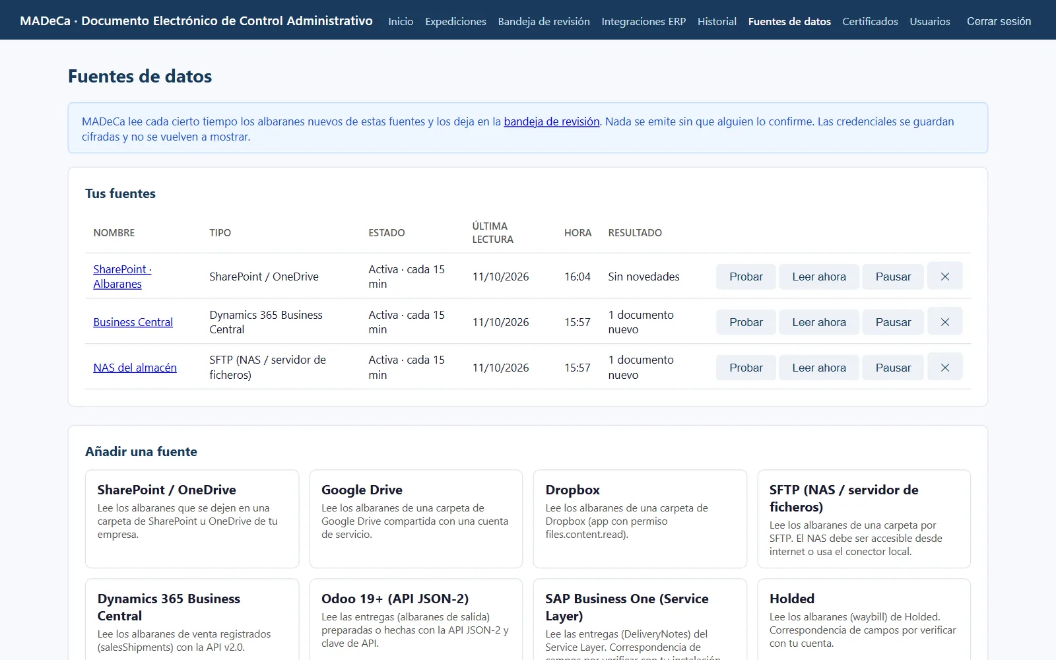Viewport: 1056px width, 660px height.
Task: Delete the SharePoint · Albaranes source with X
Action: [x=944, y=277]
